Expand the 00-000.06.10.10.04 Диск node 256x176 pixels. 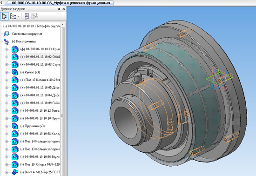pyautogui.click(x=7, y=95)
